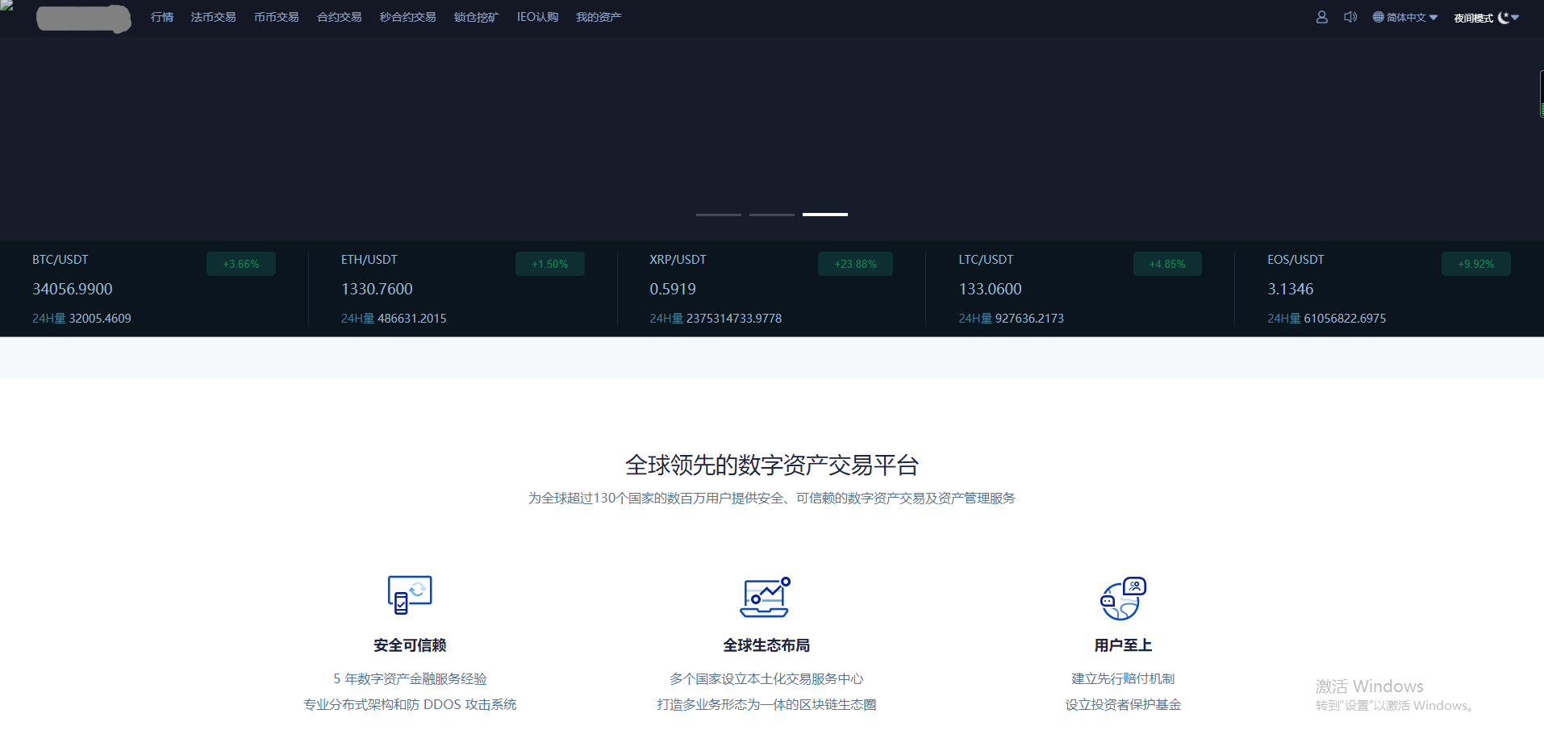Click the global ecosystem laptop chart icon
The image size is (1544, 751).
coord(765,597)
